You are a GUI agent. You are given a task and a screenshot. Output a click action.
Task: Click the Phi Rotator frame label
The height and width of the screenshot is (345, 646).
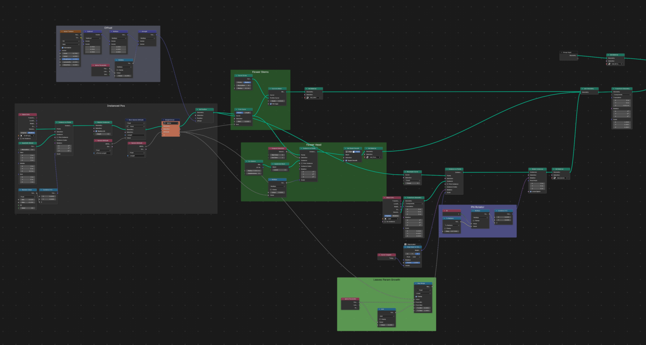[477, 207]
